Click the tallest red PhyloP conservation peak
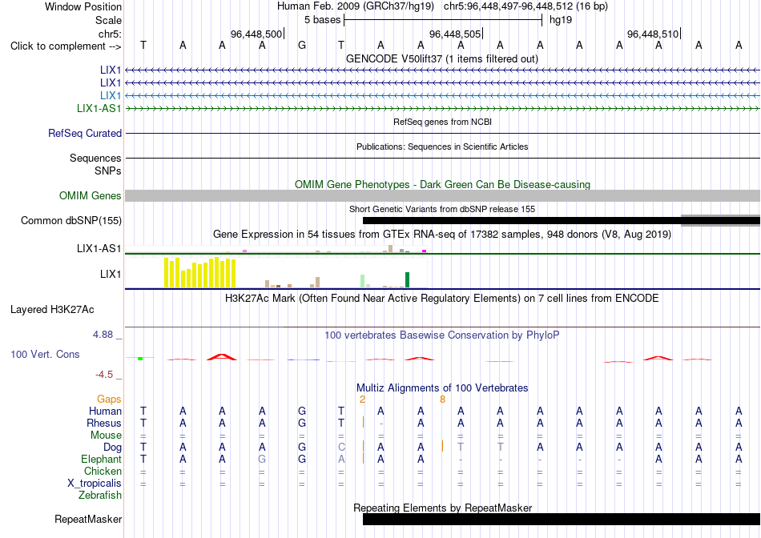Screen dimensions: 761x538 point(222,357)
